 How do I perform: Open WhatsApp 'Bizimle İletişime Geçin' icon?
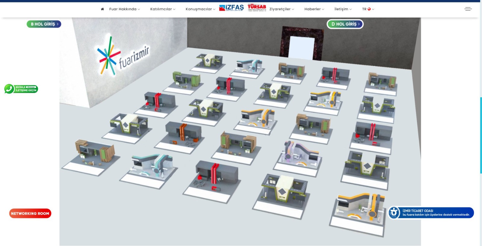[21, 89]
